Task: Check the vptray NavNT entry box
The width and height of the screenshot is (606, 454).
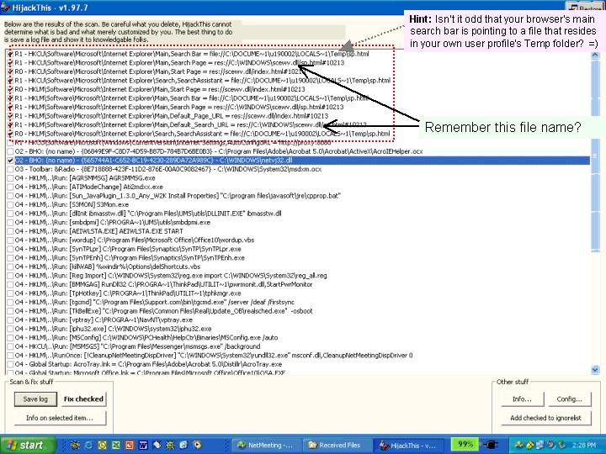Action: [x=10, y=320]
